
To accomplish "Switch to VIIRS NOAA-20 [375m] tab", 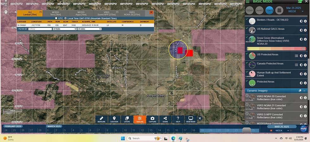I will pyautogui.click(x=132, y=13).
